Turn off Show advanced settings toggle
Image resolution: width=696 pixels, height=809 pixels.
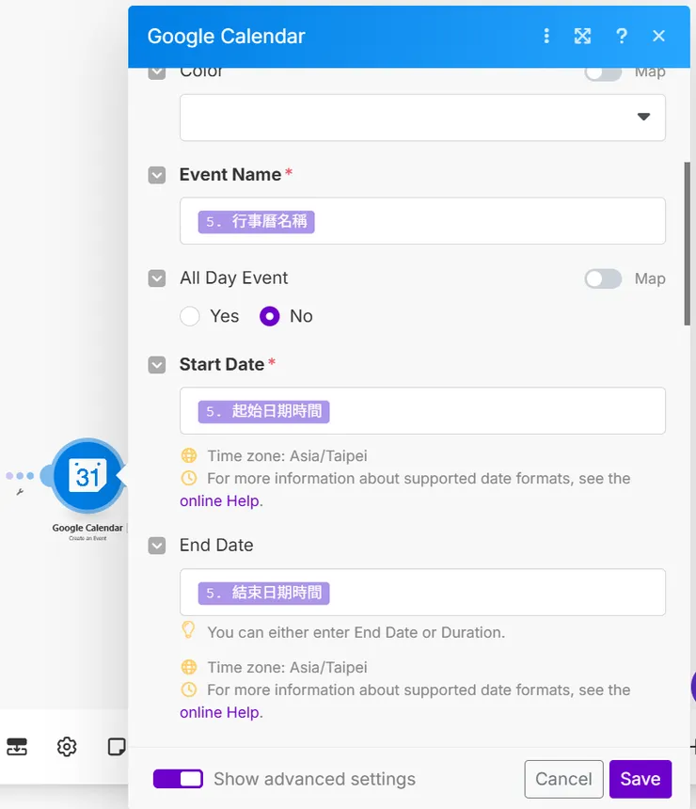click(x=178, y=779)
